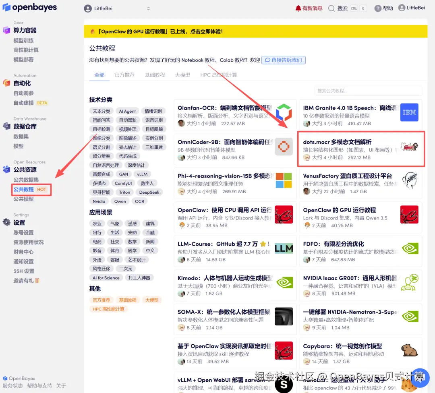Image resolution: width=435 pixels, height=393 pixels.
Task: Click the red lobster icon on OpenClaw CPU card
Action: tap(284, 214)
